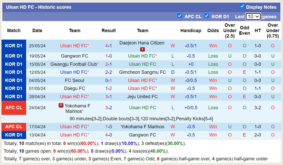The height and width of the screenshot is (165, 283).
Task: Click the Gwangju Football Club link
Action: [x=73, y=64]
